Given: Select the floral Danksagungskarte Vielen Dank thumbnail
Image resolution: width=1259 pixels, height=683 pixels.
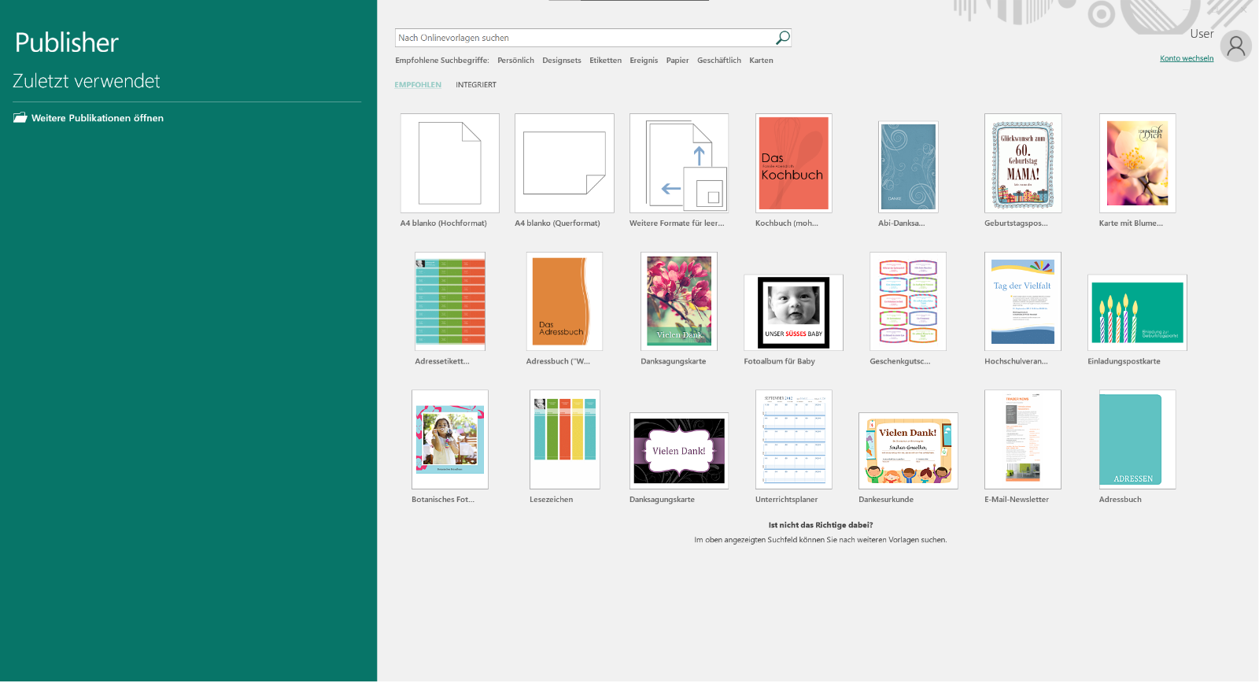Looking at the screenshot, I should click(x=679, y=301).
